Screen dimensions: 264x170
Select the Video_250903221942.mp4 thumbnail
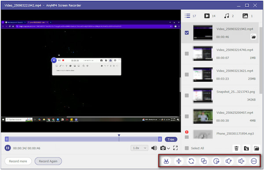point(203,33)
